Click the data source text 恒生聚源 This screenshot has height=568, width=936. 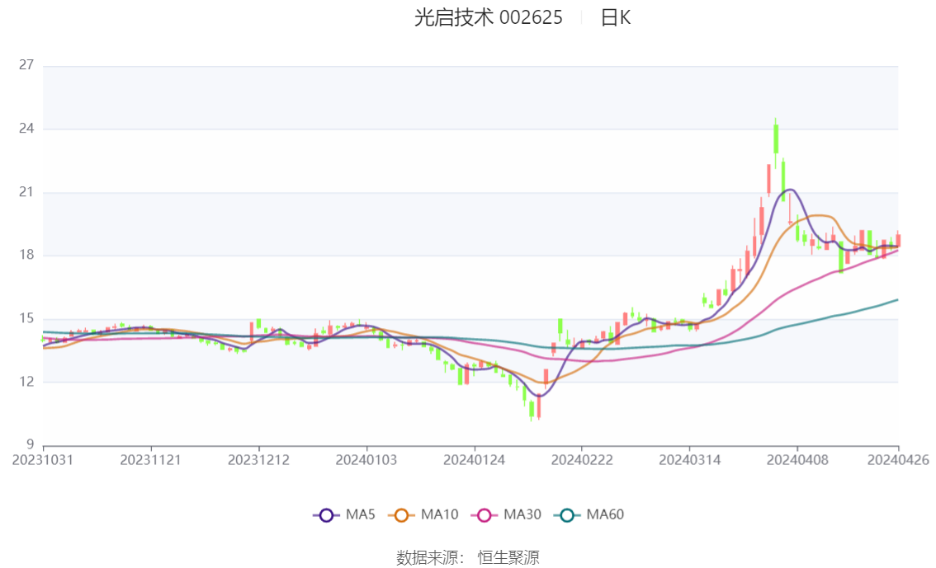click(508, 558)
